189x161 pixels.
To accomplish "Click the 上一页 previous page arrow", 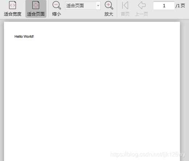I will tap(141, 5).
